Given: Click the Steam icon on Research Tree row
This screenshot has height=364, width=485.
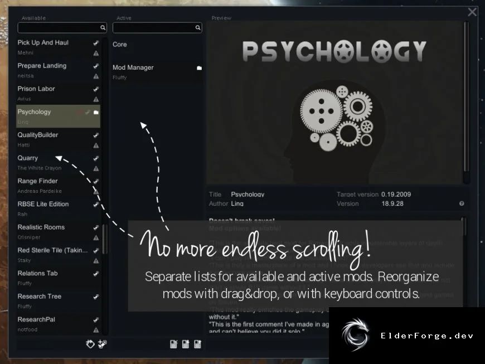Looking at the screenshot, I should (96, 297).
